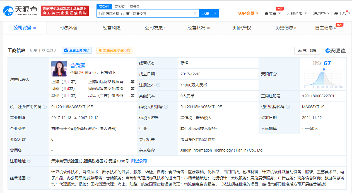Click the help icon beside 注册地址

click(29, 161)
